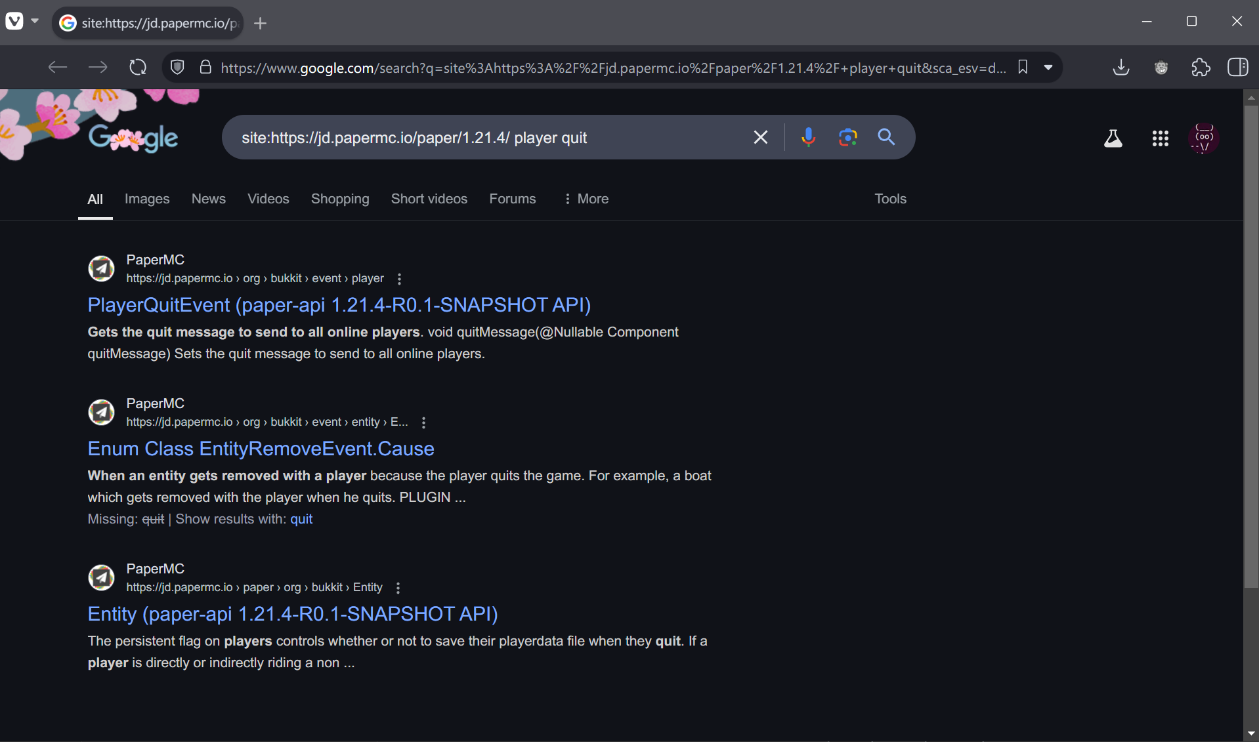Expand the Vivaldi menu dropdown arrow
The width and height of the screenshot is (1259, 742).
(35, 22)
